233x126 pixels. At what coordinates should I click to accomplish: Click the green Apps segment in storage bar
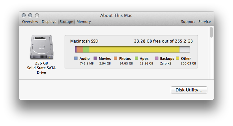(86, 50)
